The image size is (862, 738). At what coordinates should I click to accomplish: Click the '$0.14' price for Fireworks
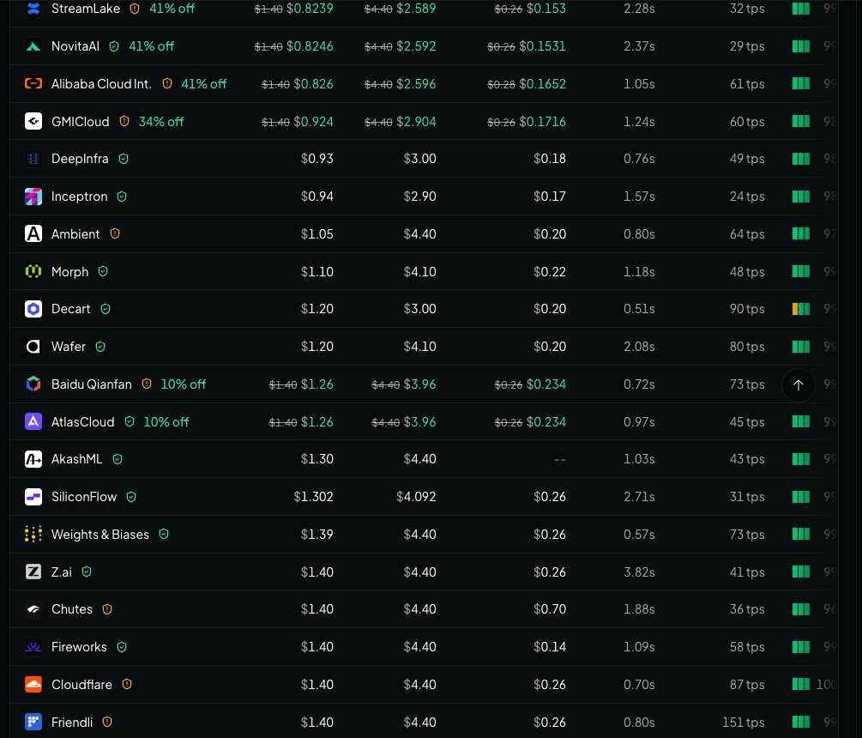[550, 647]
